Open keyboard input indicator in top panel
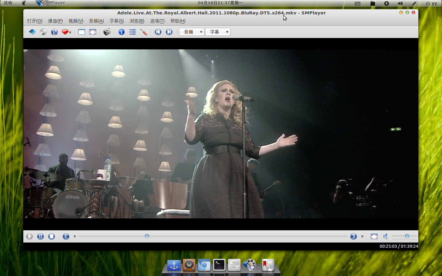 pos(358,3)
